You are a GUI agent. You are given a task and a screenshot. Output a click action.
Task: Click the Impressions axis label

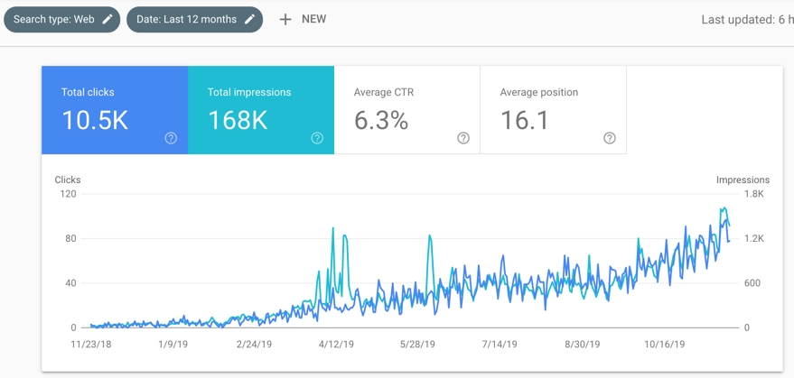(x=743, y=180)
